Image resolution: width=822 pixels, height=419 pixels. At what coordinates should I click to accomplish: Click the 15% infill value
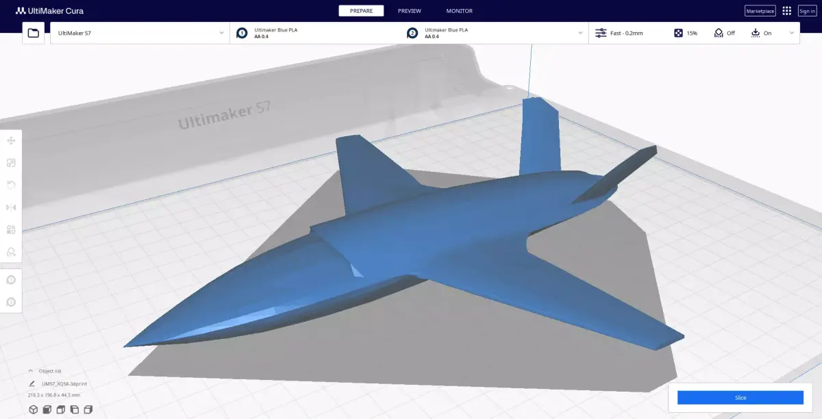[692, 33]
